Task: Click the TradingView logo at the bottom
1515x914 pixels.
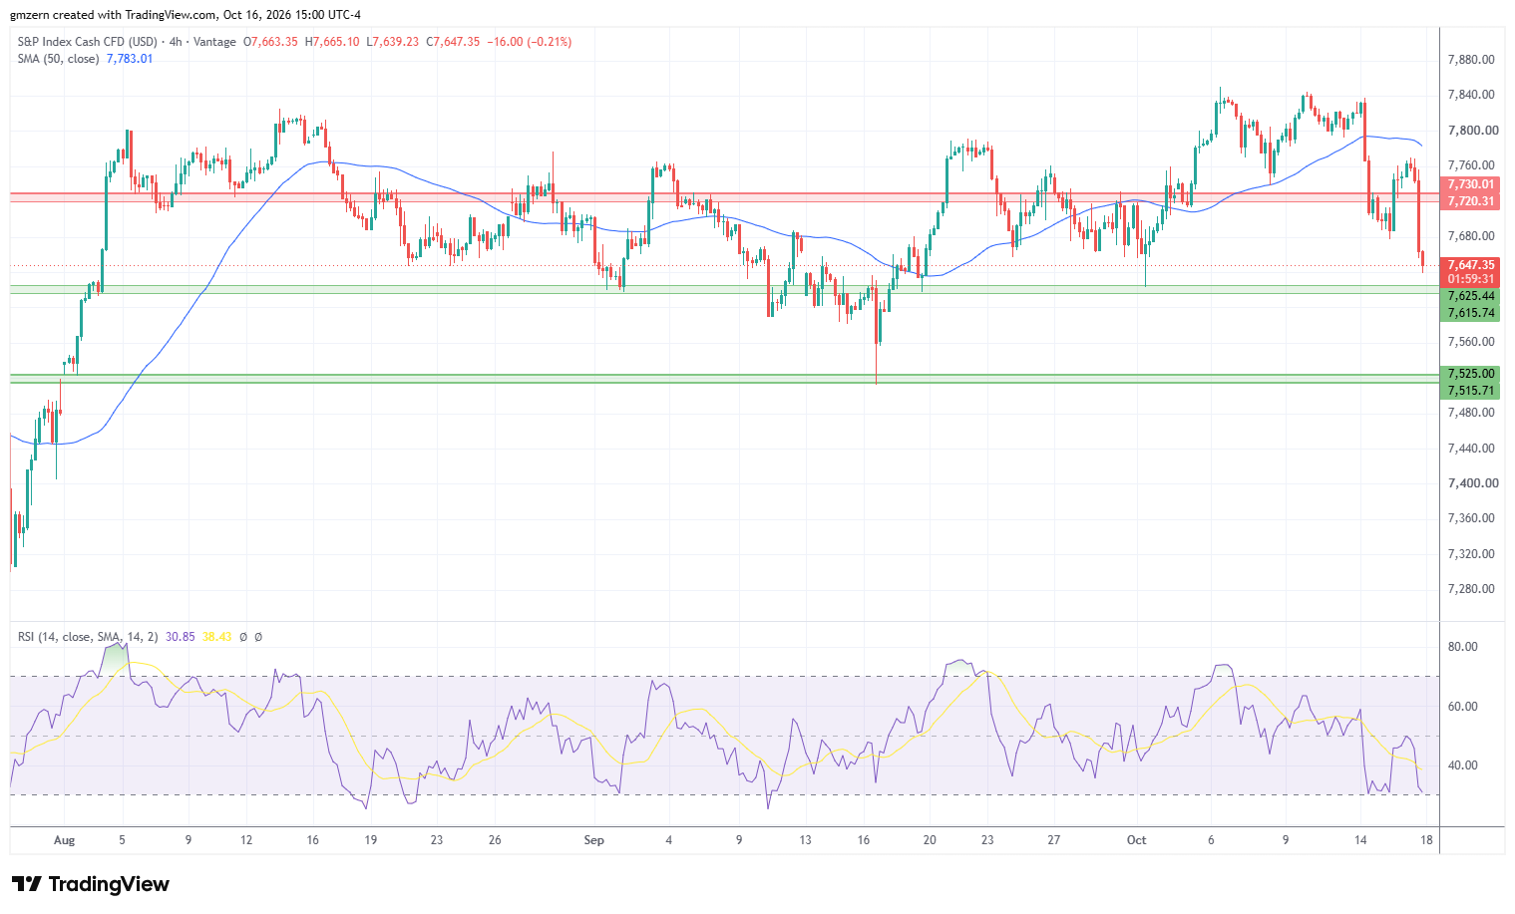Action: (x=90, y=884)
